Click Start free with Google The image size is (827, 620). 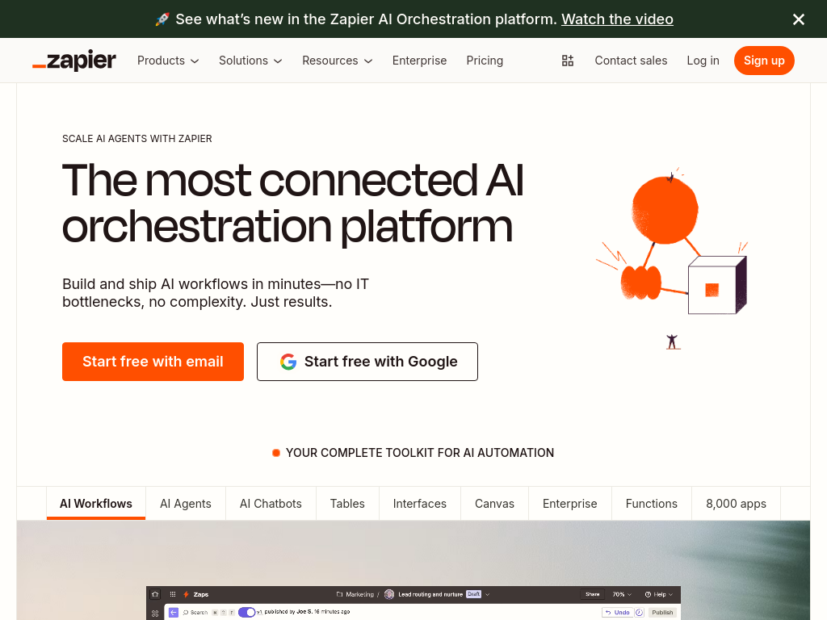tap(367, 362)
